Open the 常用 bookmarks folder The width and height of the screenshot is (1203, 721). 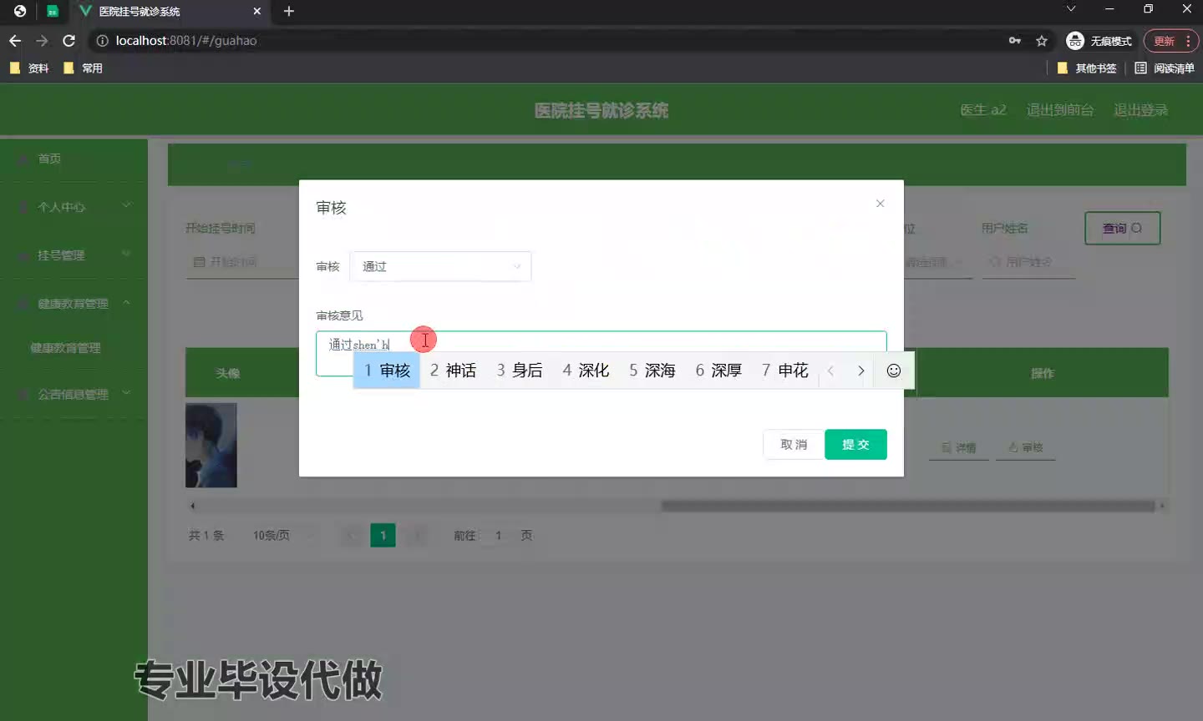tap(83, 68)
